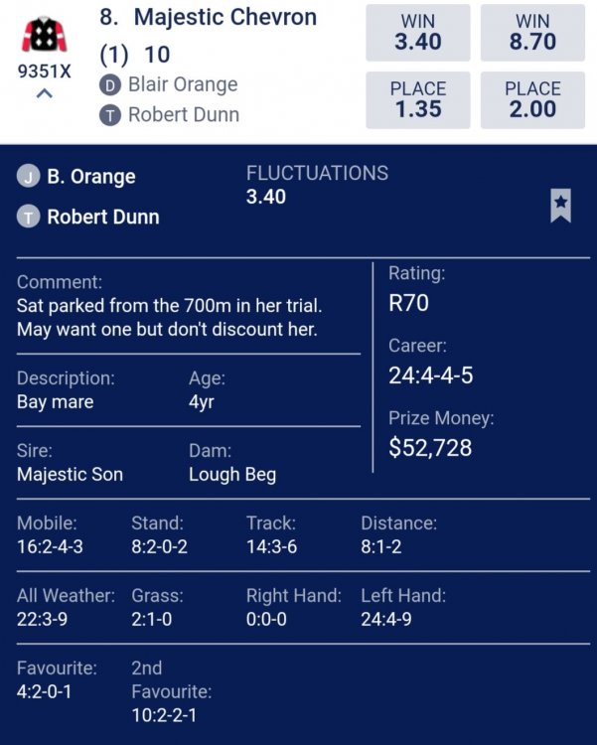Screen dimensions: 597x745
Task: Open driver Blair Orange's profile
Action: point(183,85)
